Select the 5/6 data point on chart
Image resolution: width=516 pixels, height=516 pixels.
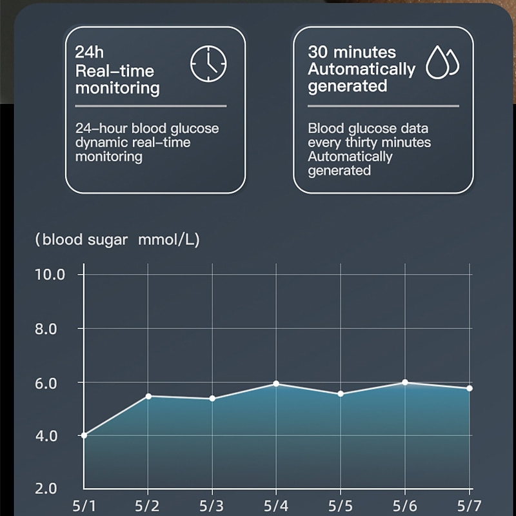tap(405, 382)
